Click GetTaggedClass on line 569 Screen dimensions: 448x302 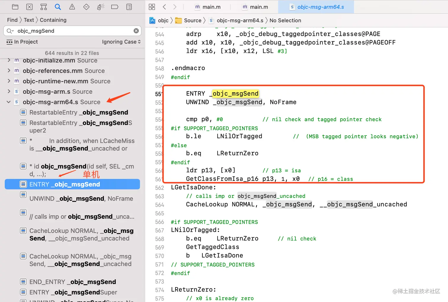[x=212, y=247]
